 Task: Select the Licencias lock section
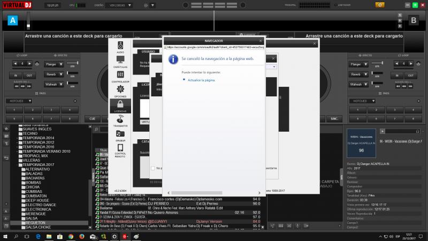pos(120,106)
